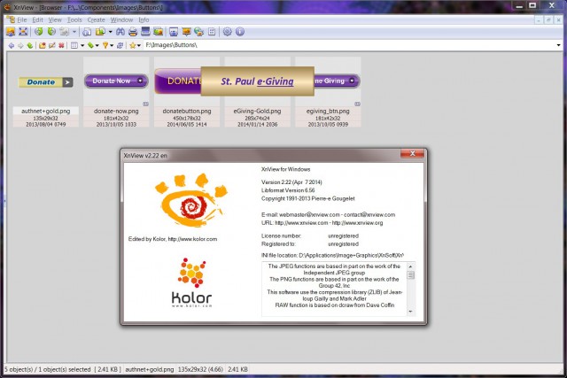The width and height of the screenshot is (567, 378).
Task: Click the XnView browser icon beside File menu
Action: 11,19
